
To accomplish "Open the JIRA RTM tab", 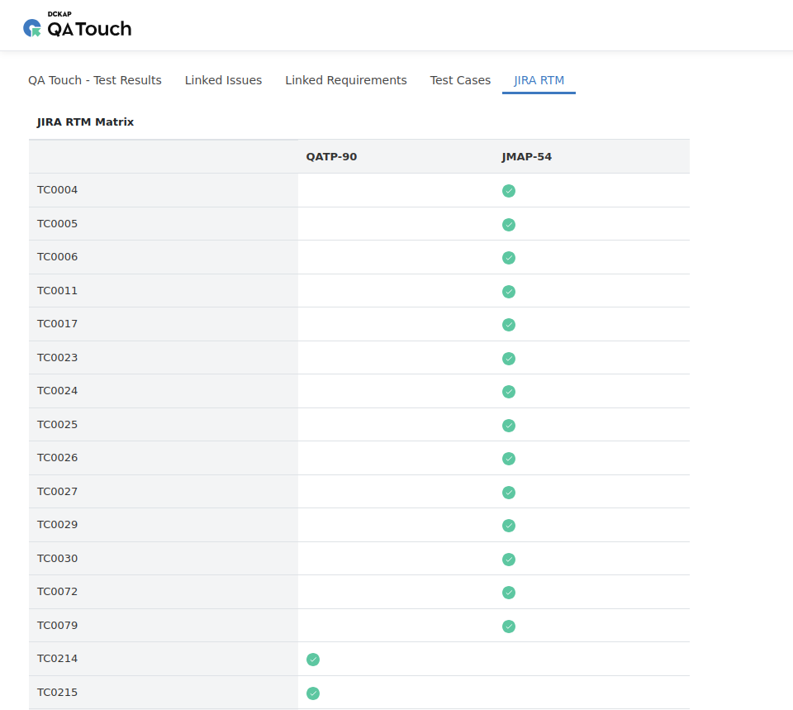I will [539, 80].
